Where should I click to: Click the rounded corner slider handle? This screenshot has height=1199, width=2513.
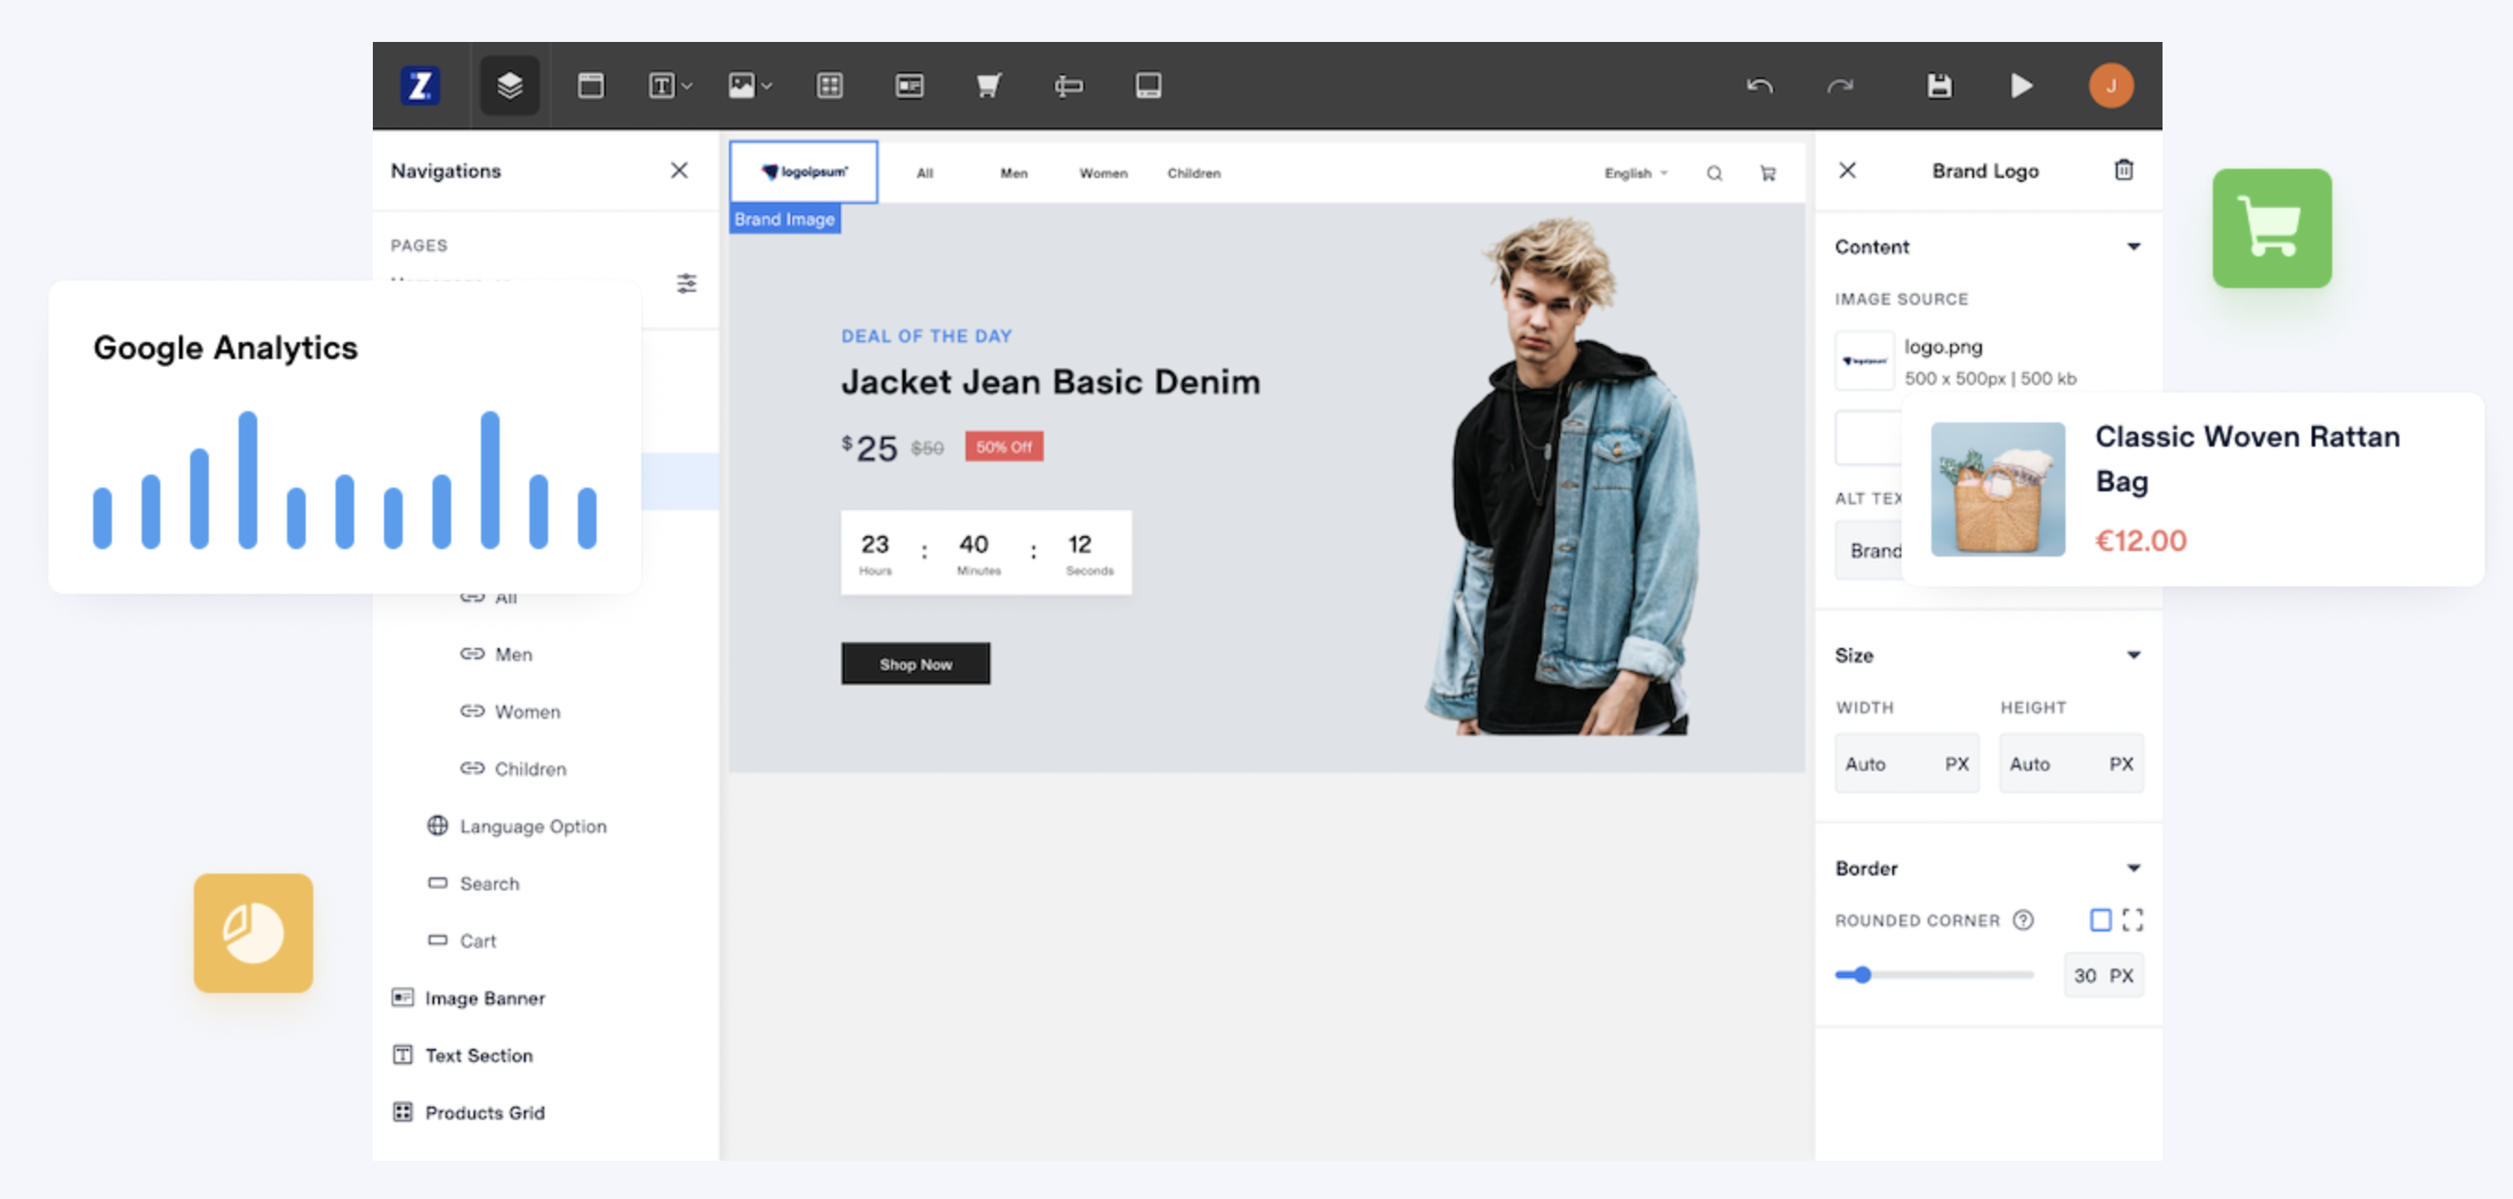point(1862,973)
